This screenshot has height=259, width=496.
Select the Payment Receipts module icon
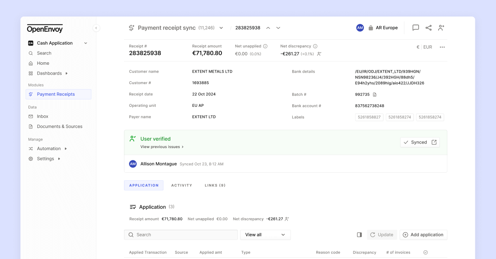(x=30, y=94)
